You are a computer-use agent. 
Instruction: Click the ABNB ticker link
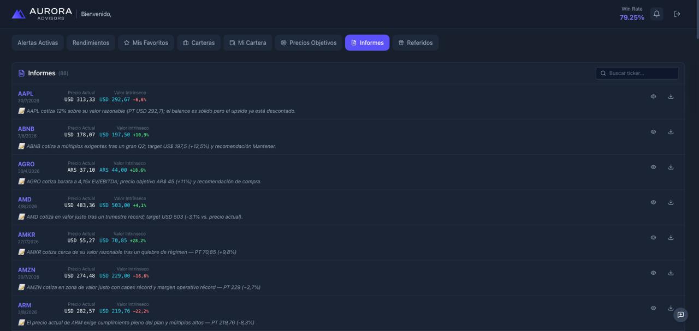point(26,129)
